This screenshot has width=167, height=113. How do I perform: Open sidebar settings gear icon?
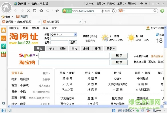[3, 103]
